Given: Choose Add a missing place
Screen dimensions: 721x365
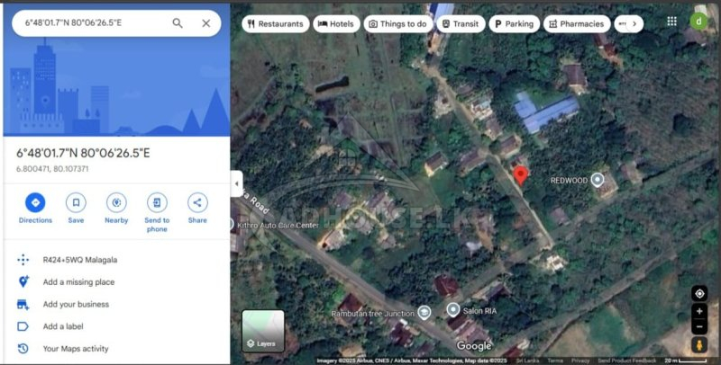Looking at the screenshot, I should coord(78,282).
